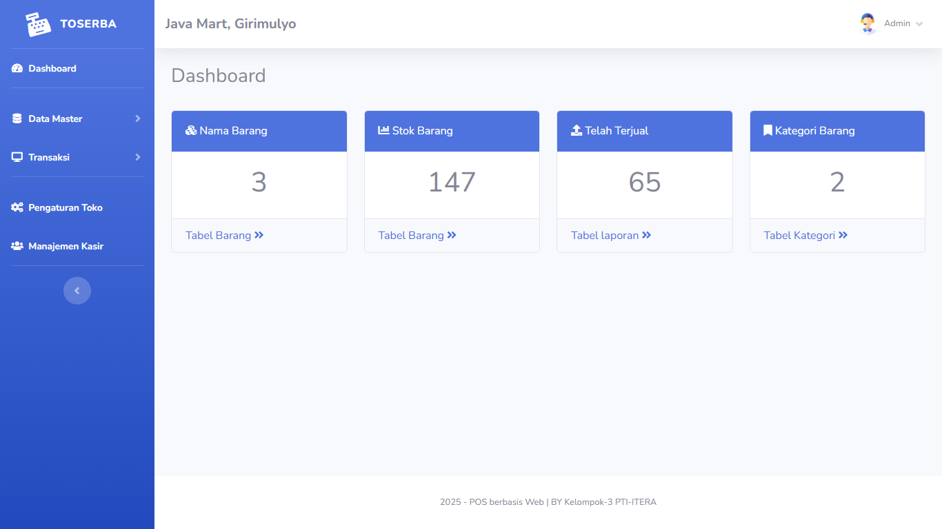
Task: Click the Admin avatar image
Action: pyautogui.click(x=868, y=23)
